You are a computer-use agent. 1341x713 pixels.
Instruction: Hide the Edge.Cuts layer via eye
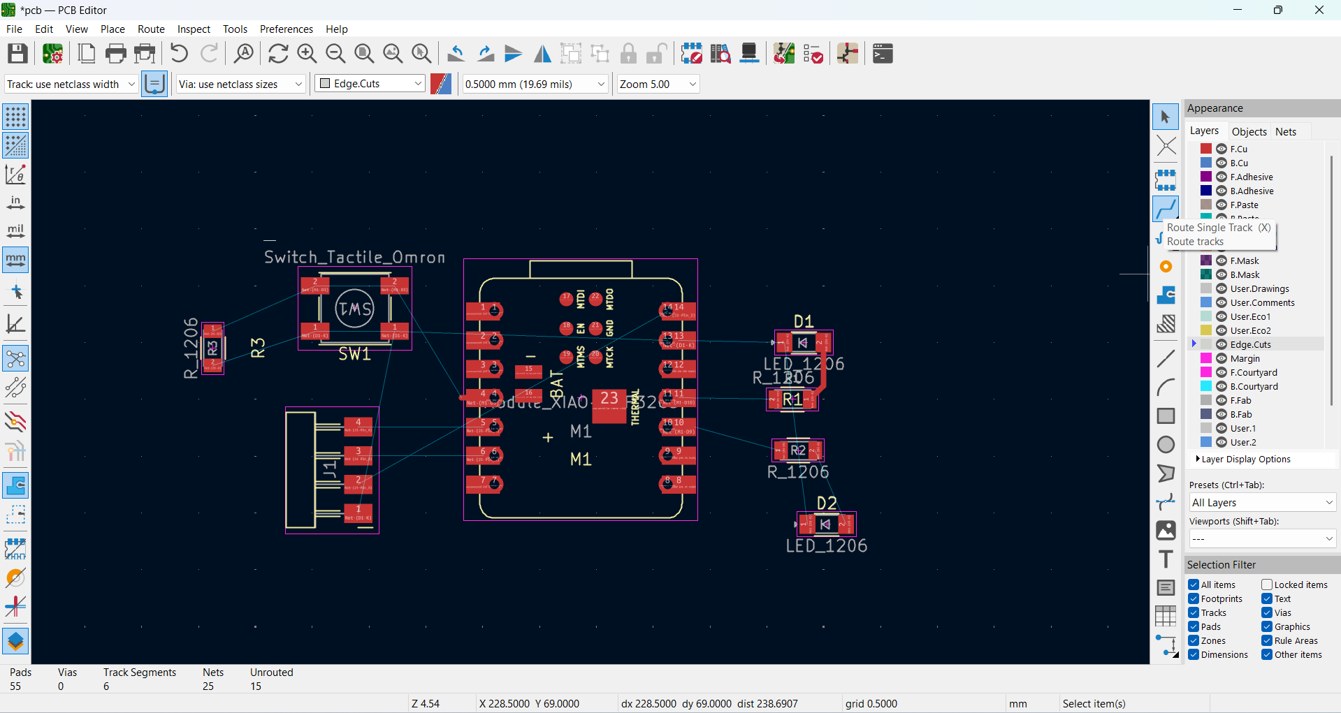click(x=1222, y=344)
